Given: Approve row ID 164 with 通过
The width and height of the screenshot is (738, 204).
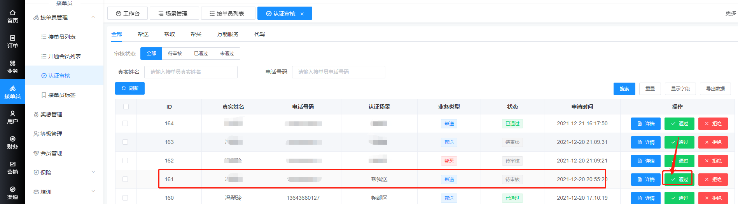Looking at the screenshot, I should click(x=679, y=124).
